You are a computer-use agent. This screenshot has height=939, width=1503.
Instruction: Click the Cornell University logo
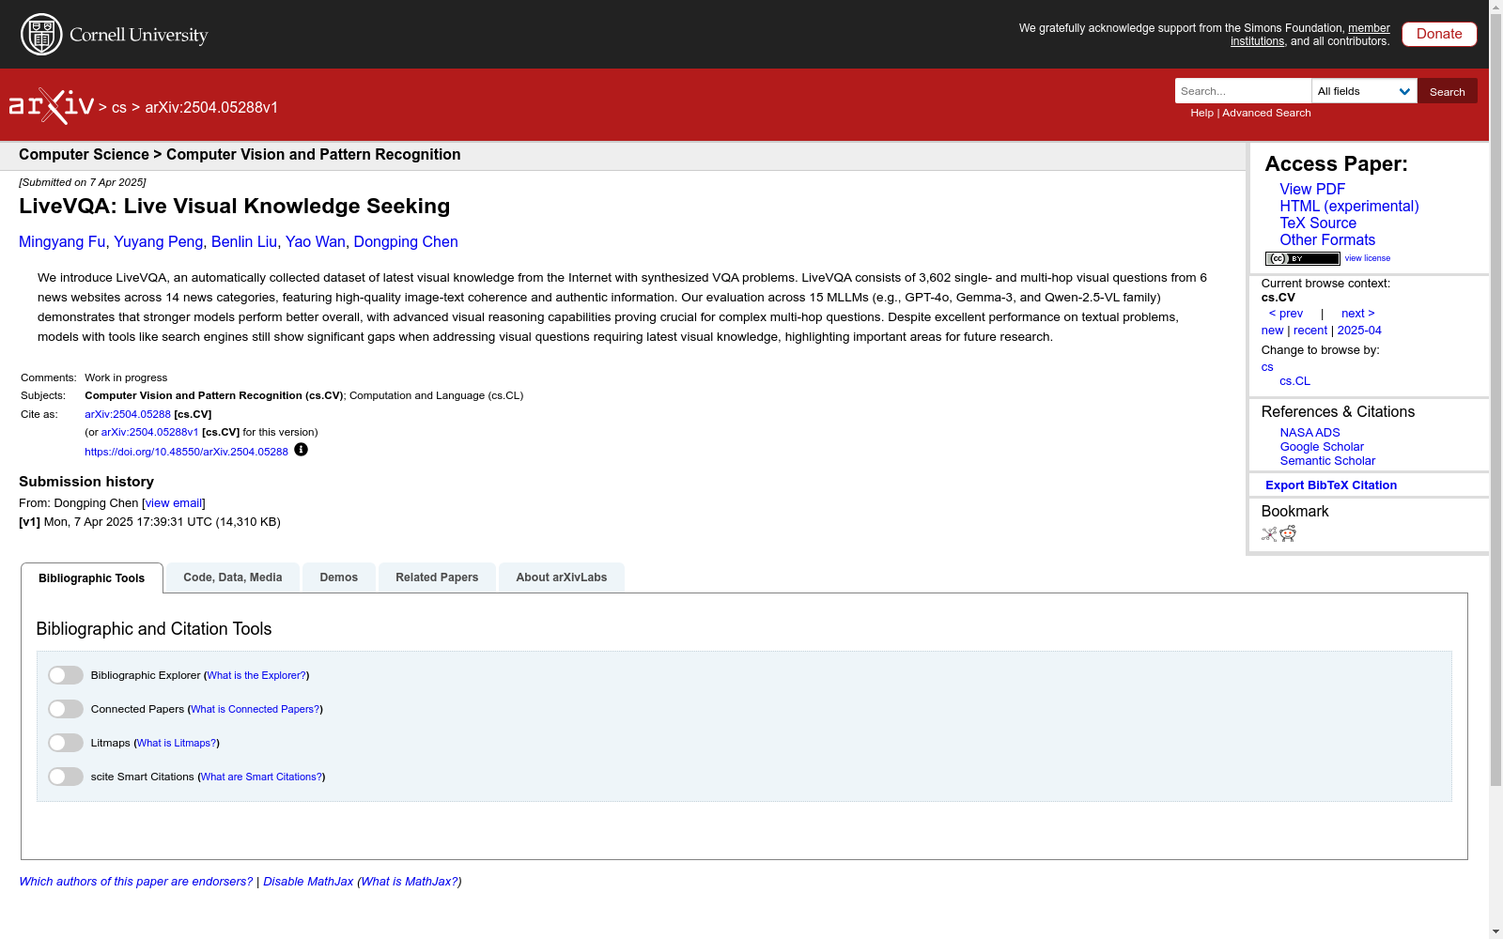pos(114,35)
